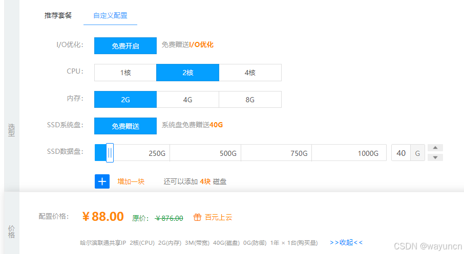The width and height of the screenshot is (464, 254).
Task: Choose the 1核 CPU option
Action: [125, 73]
